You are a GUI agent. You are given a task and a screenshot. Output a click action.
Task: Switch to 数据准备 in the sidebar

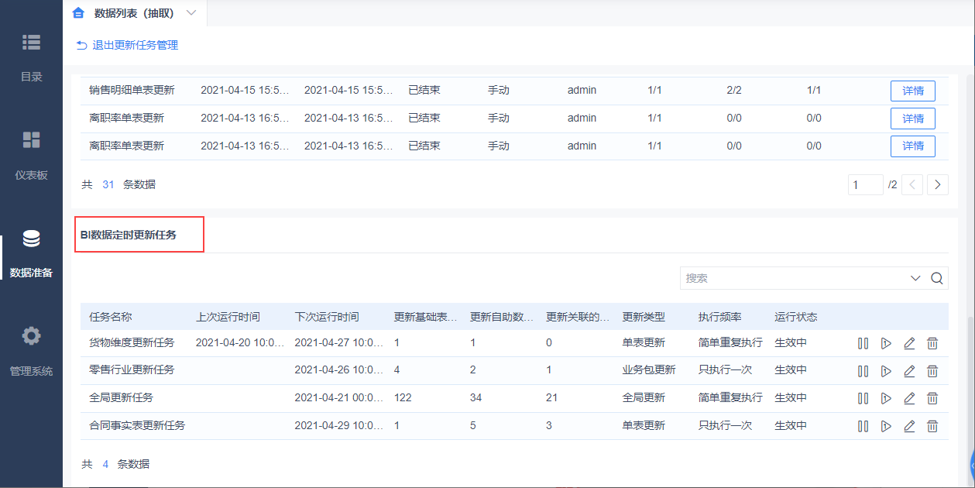[x=32, y=253]
